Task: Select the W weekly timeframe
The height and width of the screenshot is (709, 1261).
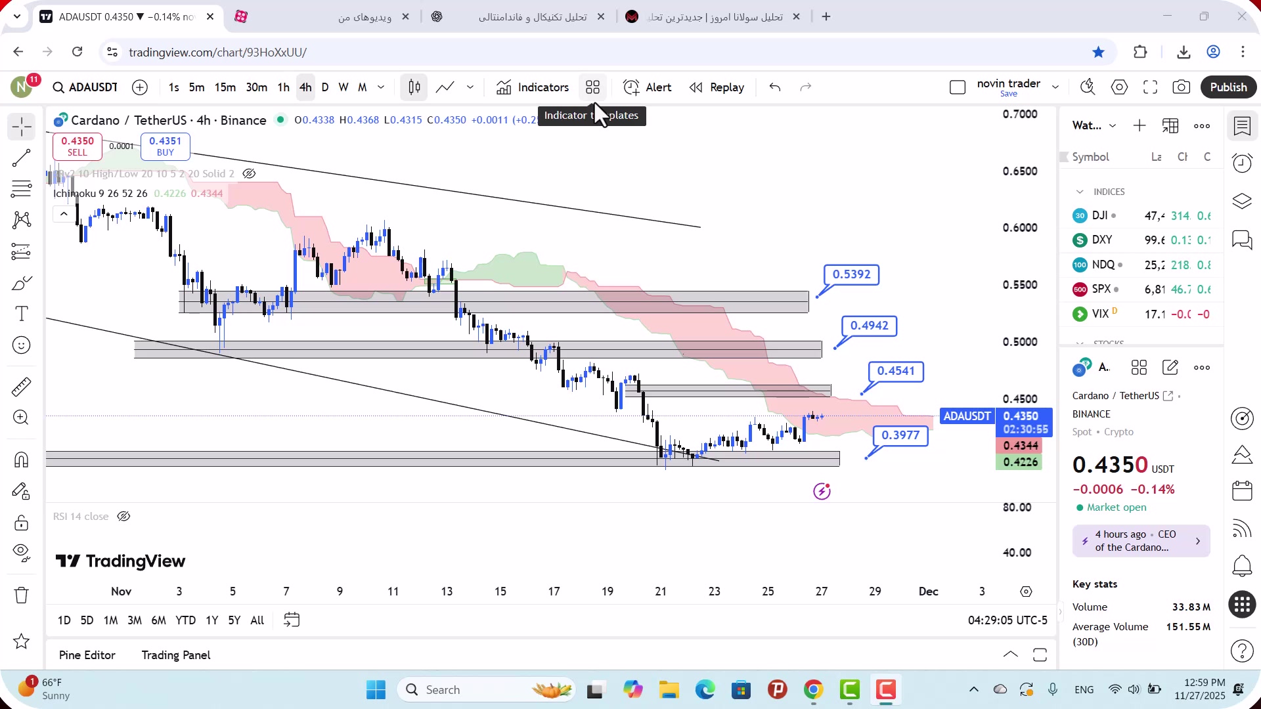Action: [343, 87]
